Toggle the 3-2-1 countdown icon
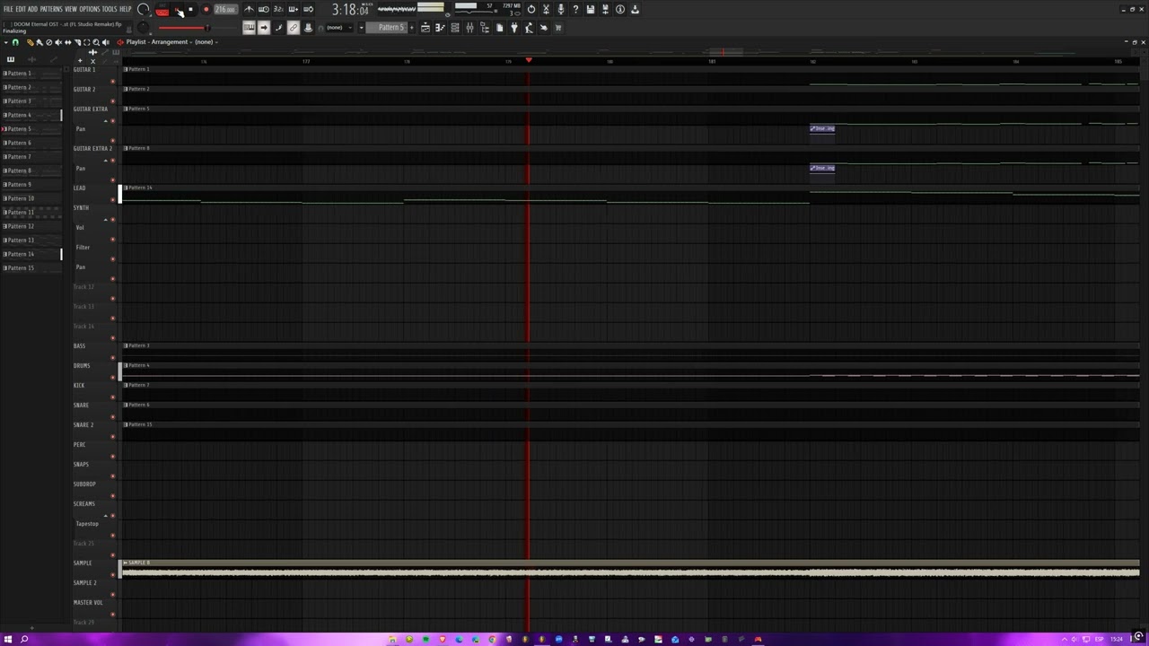This screenshot has width=1149, height=646. click(278, 10)
